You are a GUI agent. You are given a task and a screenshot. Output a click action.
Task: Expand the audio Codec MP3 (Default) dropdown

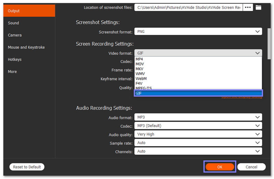[198, 126]
